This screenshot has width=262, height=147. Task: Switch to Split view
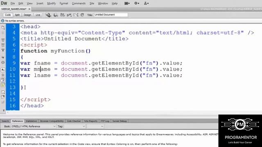(17, 15)
